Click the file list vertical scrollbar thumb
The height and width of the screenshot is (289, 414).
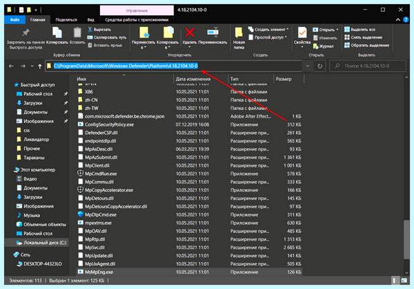point(406,239)
